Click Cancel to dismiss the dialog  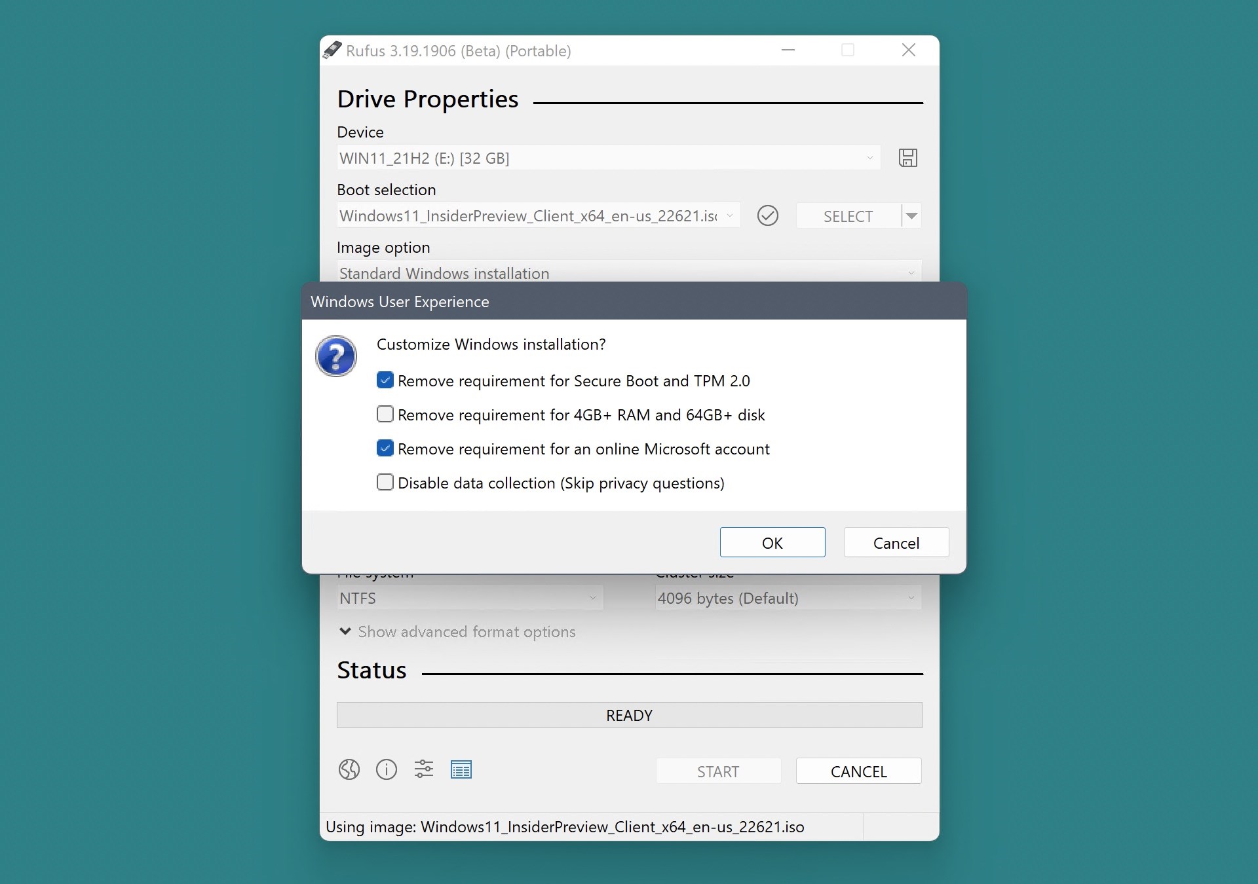(895, 542)
